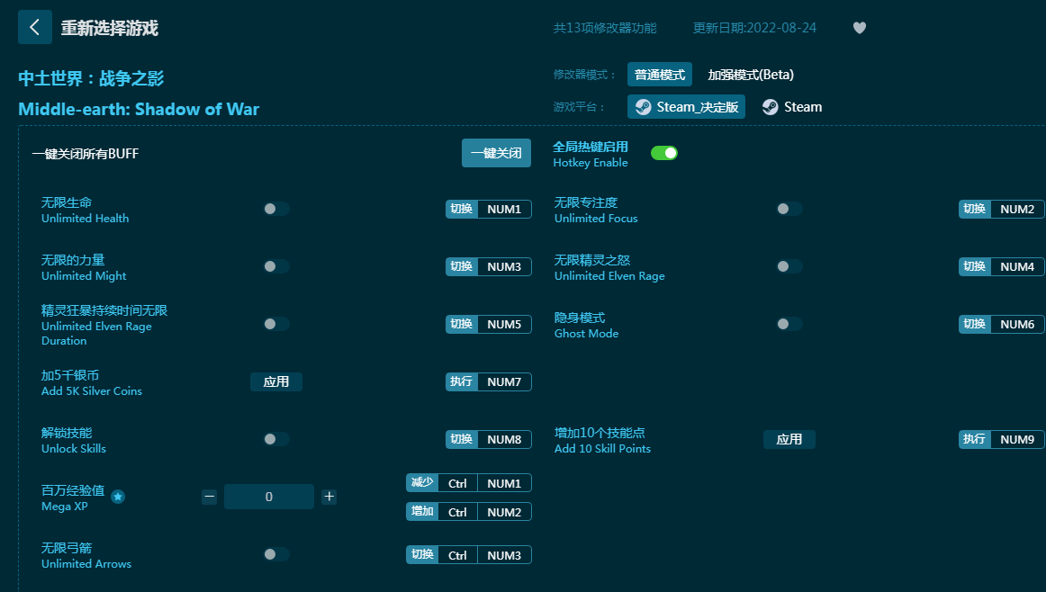Apply Add 10 Skill Points

789,439
